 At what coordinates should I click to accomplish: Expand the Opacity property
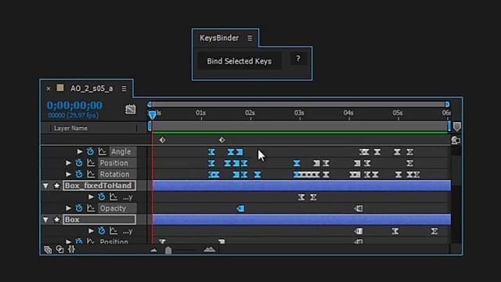[x=68, y=208]
